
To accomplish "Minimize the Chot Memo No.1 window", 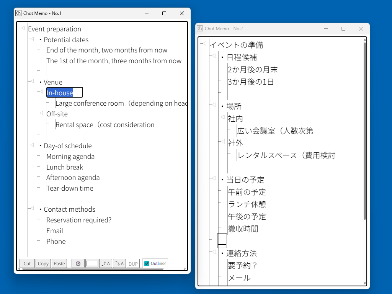I will click(x=147, y=13).
